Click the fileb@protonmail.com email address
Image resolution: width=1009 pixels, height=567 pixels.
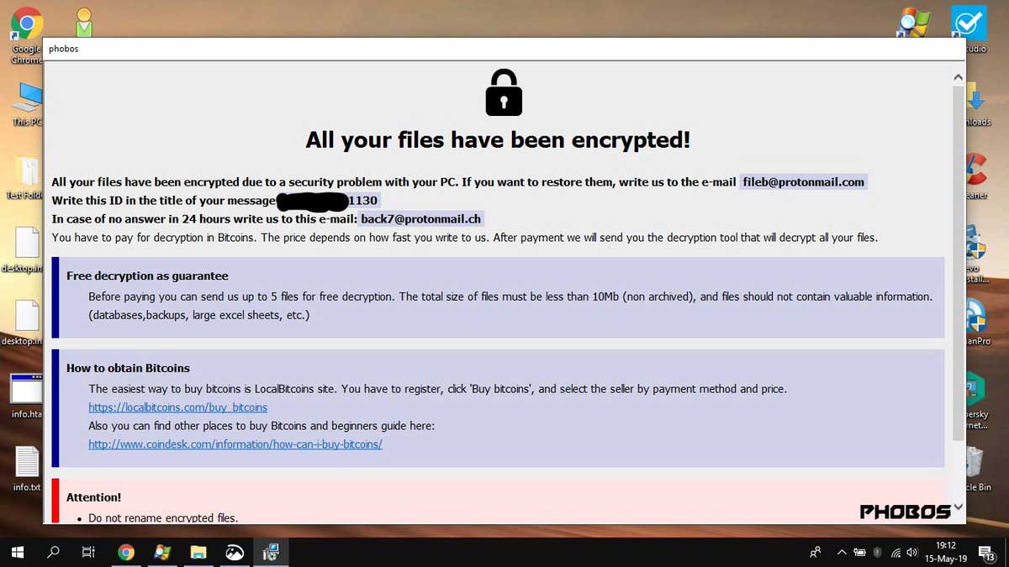click(x=803, y=182)
